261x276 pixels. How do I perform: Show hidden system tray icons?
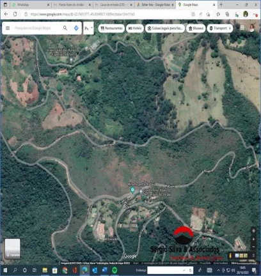(218, 270)
